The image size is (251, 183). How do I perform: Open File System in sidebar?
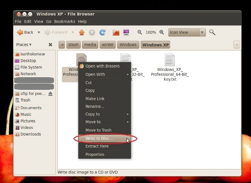34,67
